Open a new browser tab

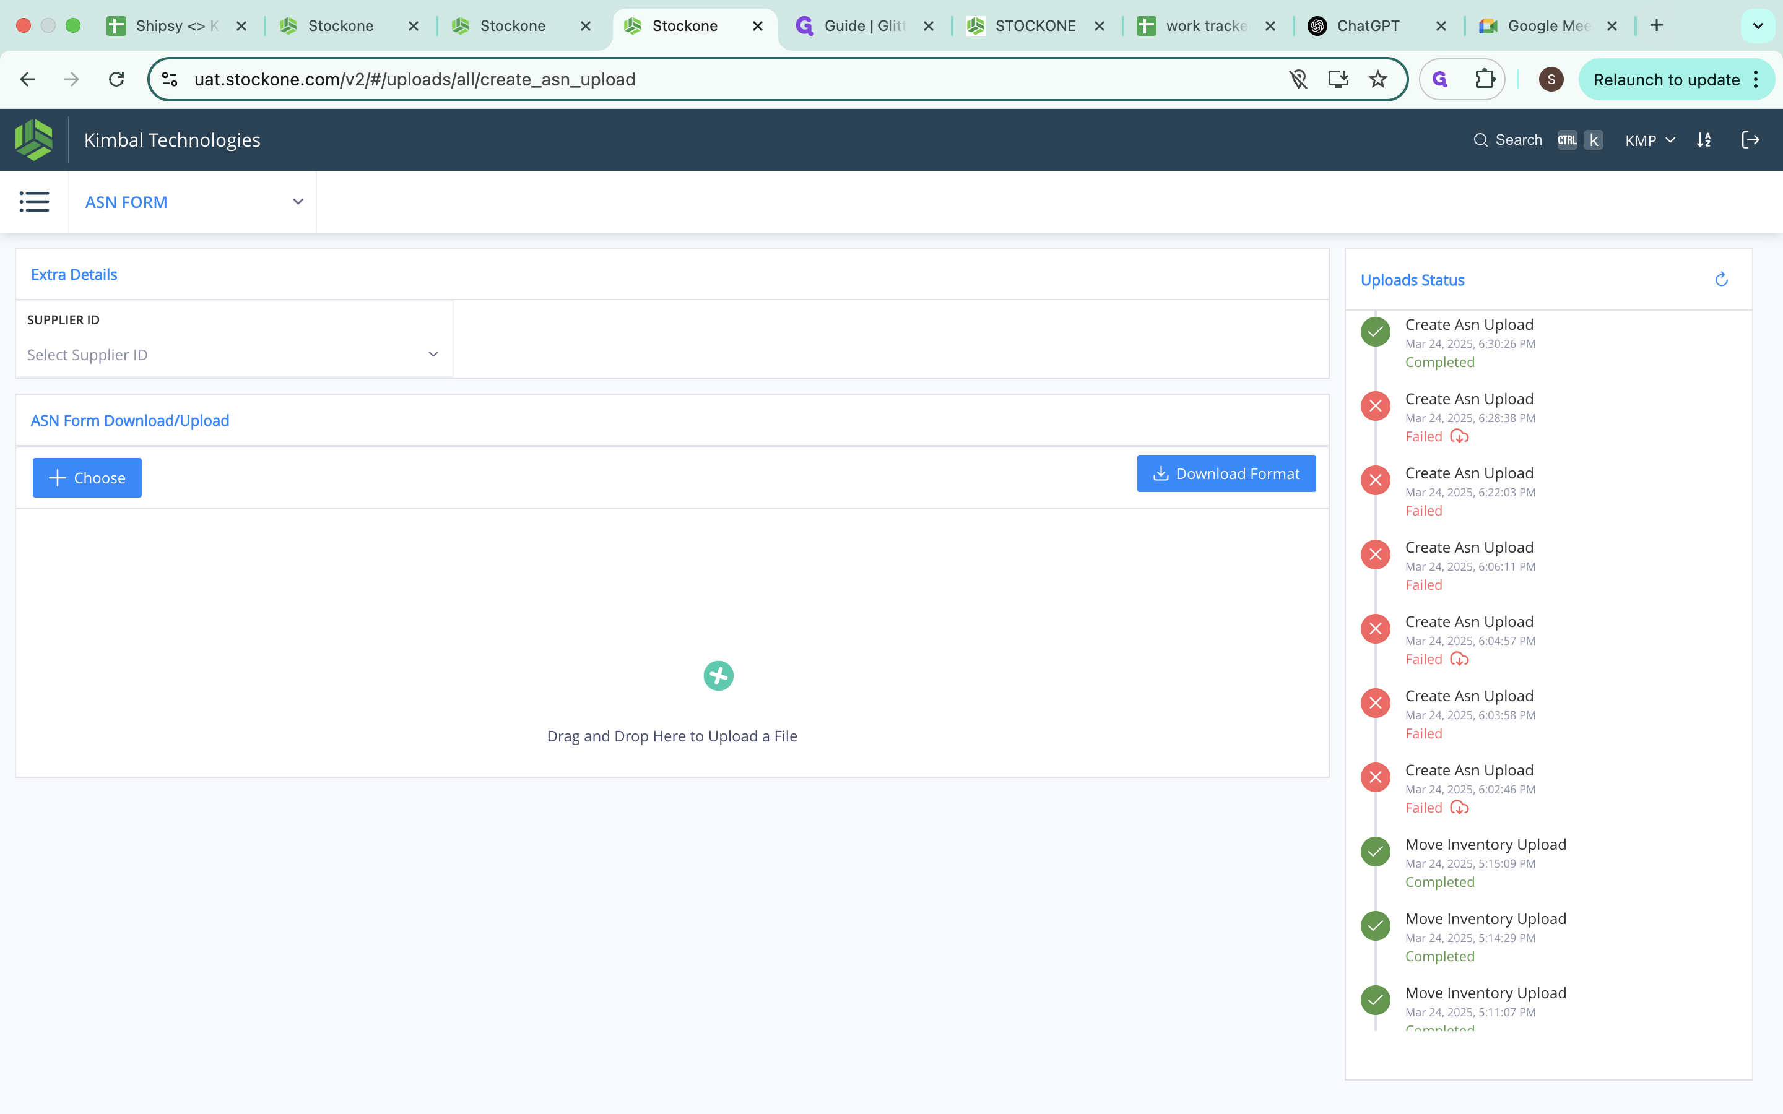tap(1656, 26)
